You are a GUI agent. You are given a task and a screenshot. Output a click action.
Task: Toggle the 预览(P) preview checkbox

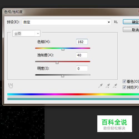tap(124, 87)
